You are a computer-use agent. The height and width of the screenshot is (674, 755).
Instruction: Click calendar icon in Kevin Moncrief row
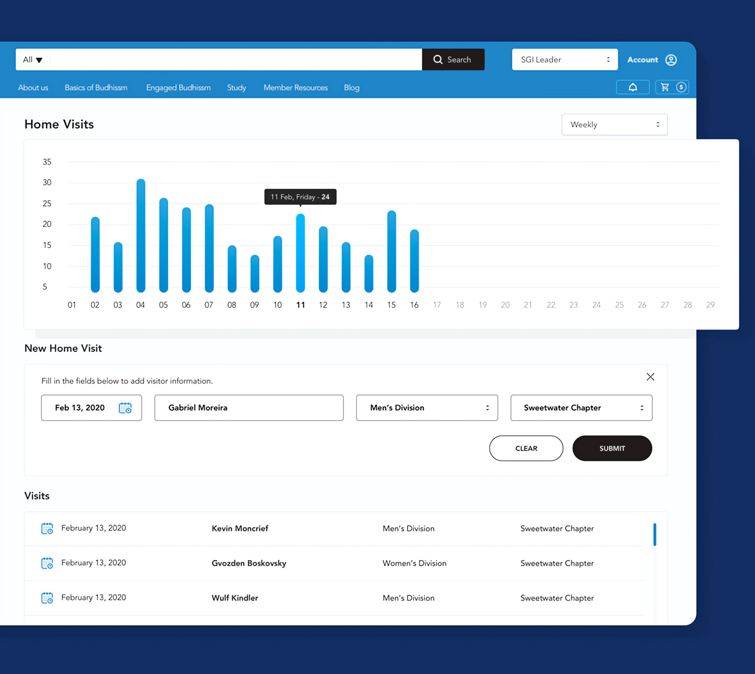click(x=47, y=528)
